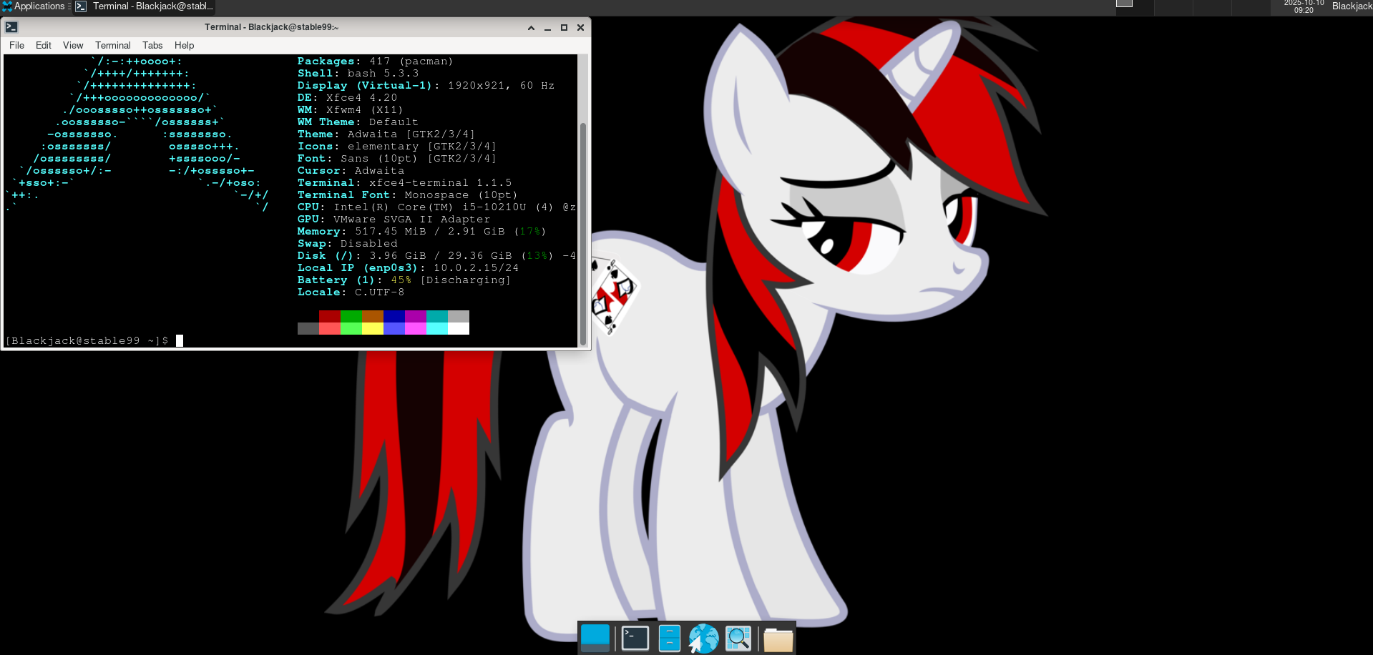Click the 'Swap: Disabled' line
Screen dimensions: 1373x655
pyautogui.click(x=348, y=243)
